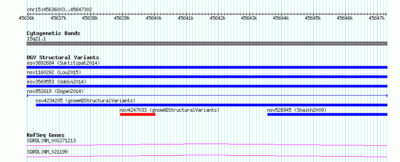The height and width of the screenshot is (162, 400).
Task: Select the nsv952619 Dogan2014 thin line feature
Action: (207, 96)
